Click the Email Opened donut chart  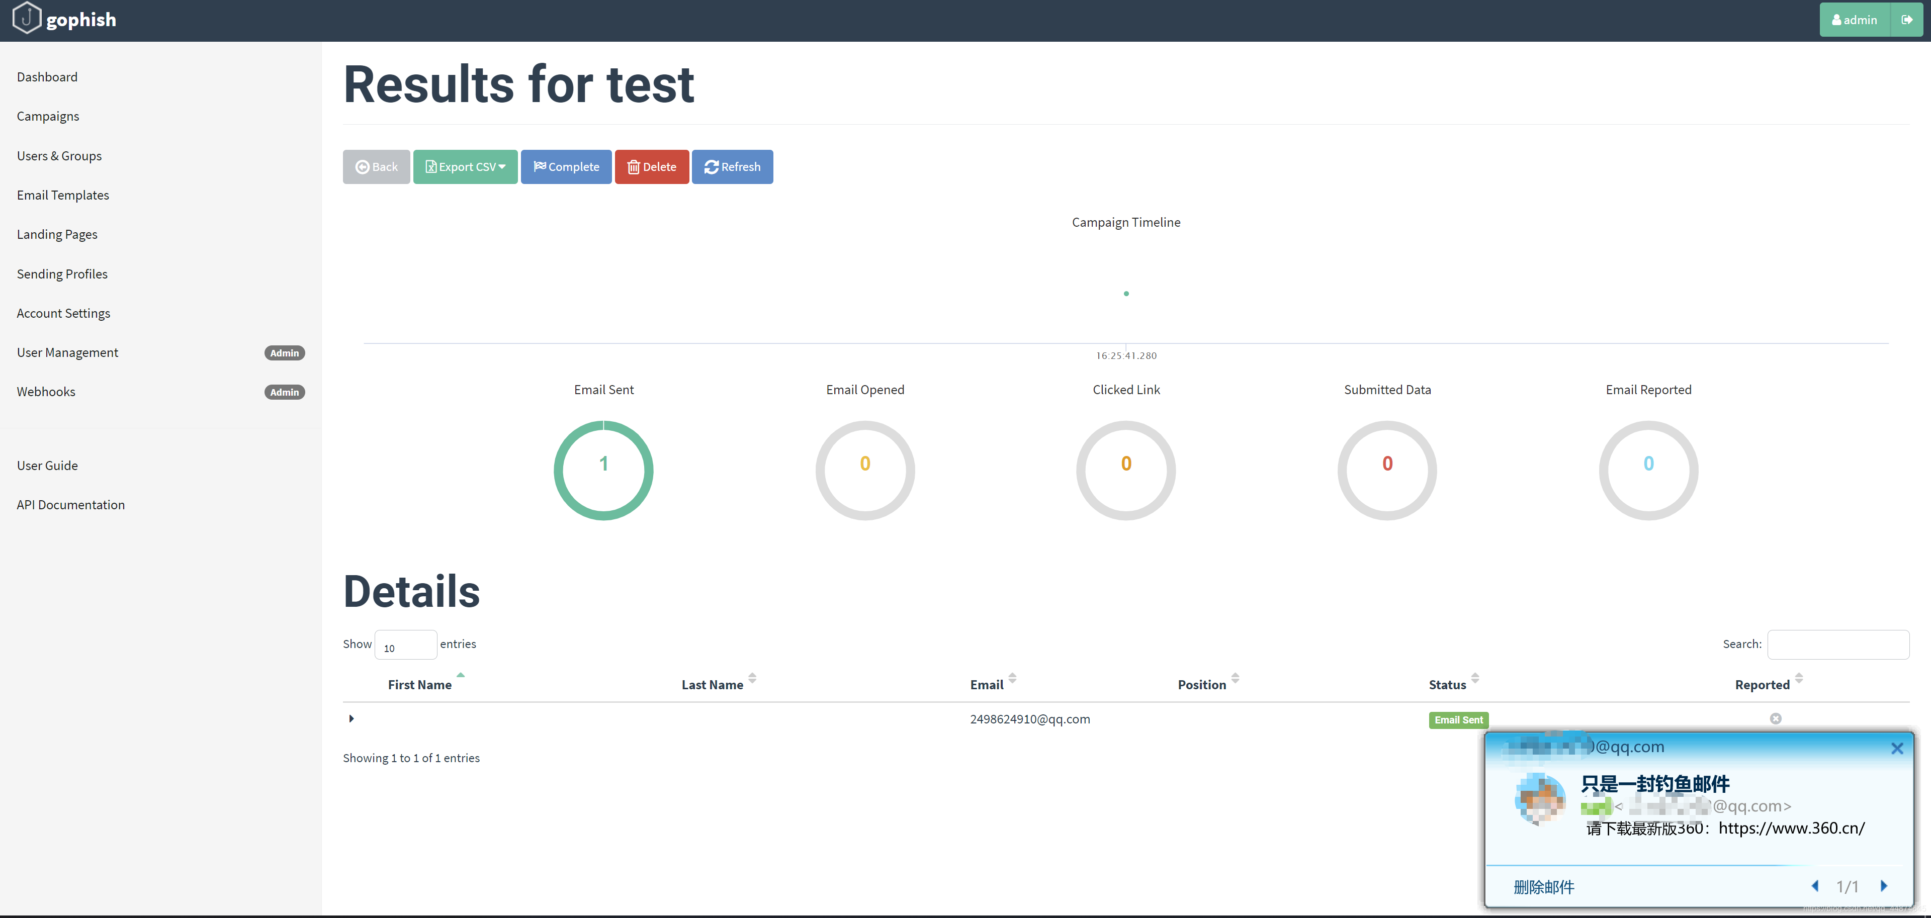pos(865,471)
